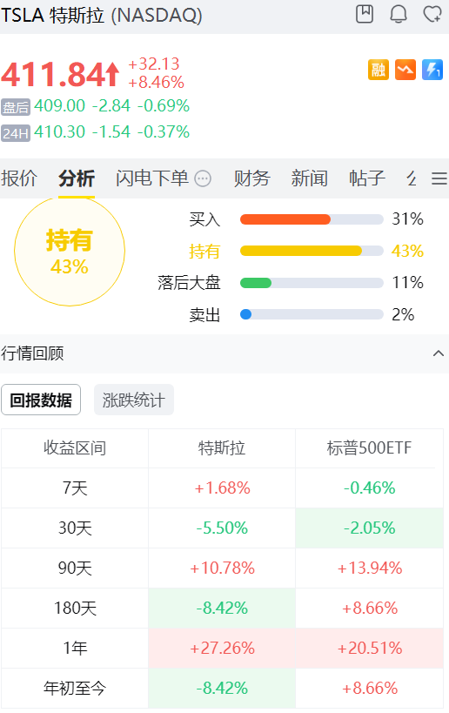Click the 30天 row label

pos(75,528)
